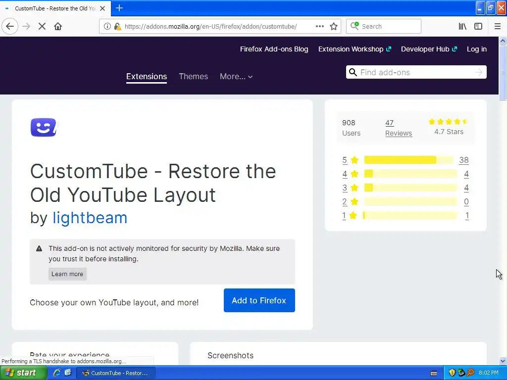
Task: Click the warning triangle icon in notice
Action: (39, 248)
